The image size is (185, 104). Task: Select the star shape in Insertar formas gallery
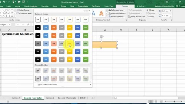[12, 16]
